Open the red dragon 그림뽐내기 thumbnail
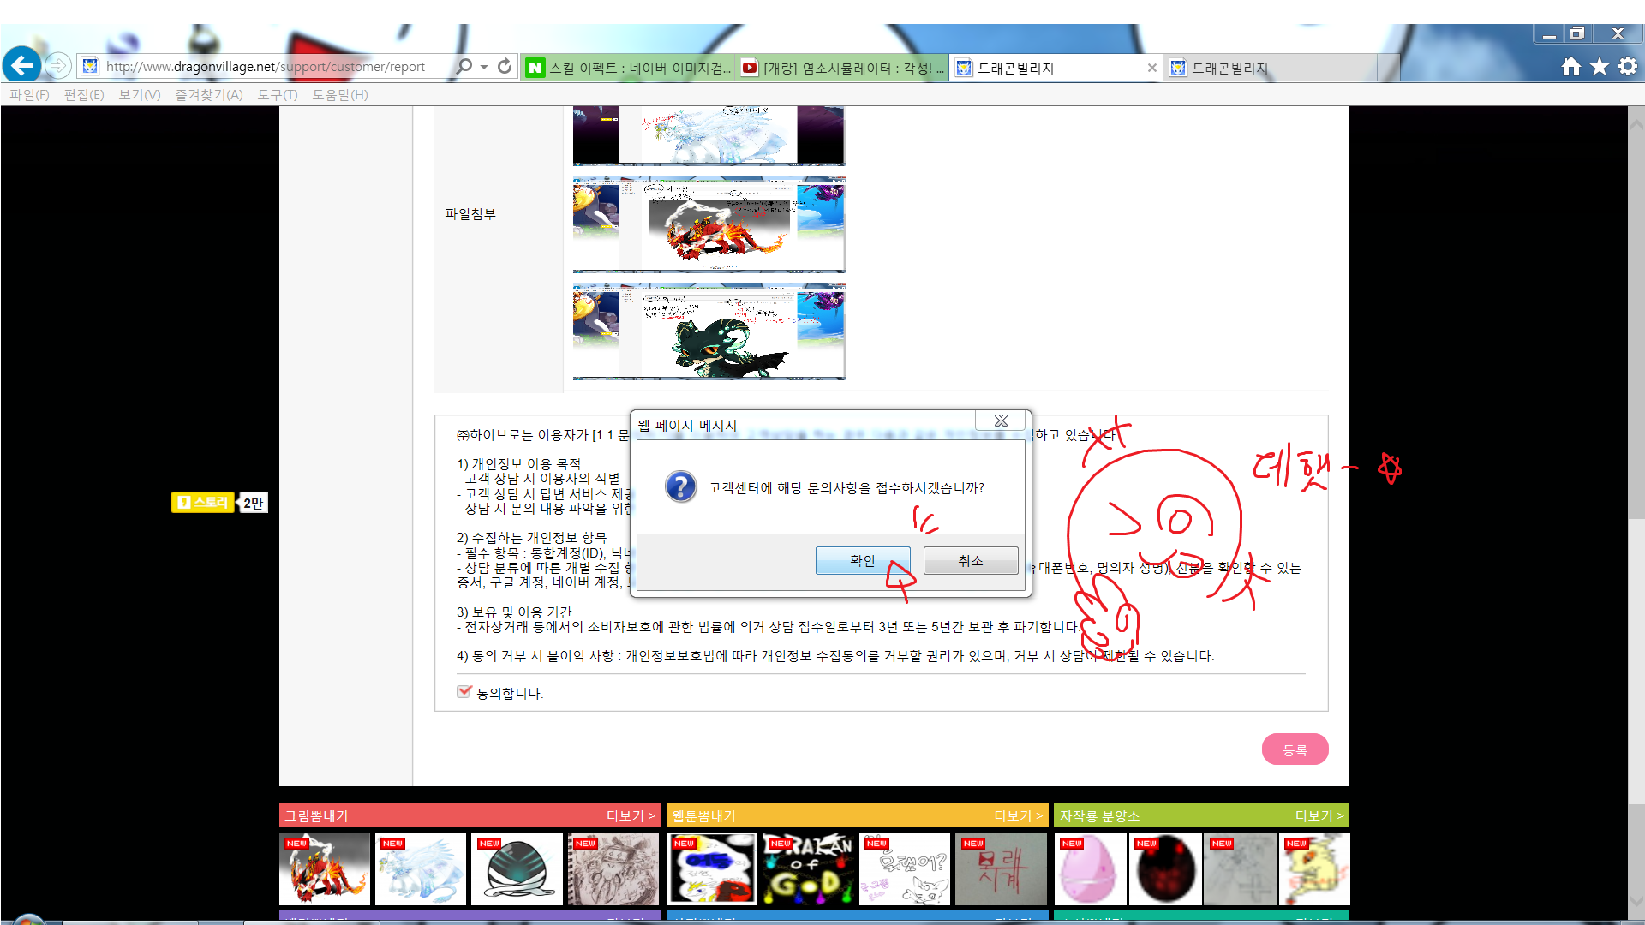Viewport: 1645px width, 925px height. (x=325, y=868)
